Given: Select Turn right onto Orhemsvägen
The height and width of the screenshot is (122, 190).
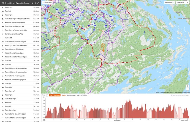Looking at the screenshot, I should [20, 118].
